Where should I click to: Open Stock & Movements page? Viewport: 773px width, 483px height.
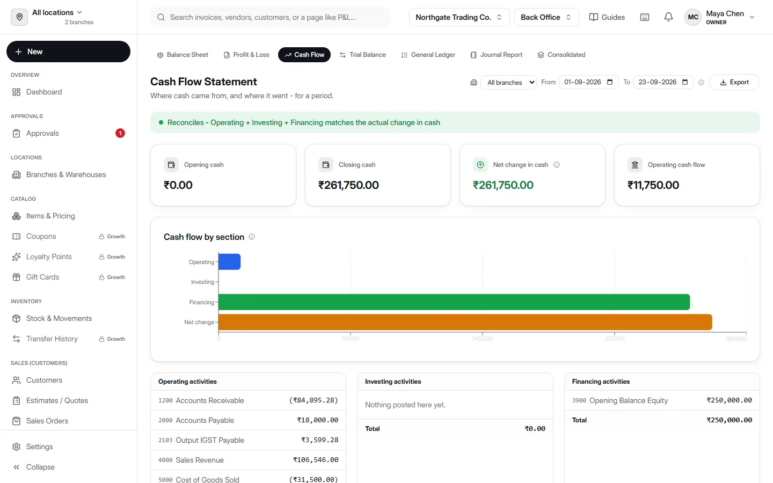(68, 318)
